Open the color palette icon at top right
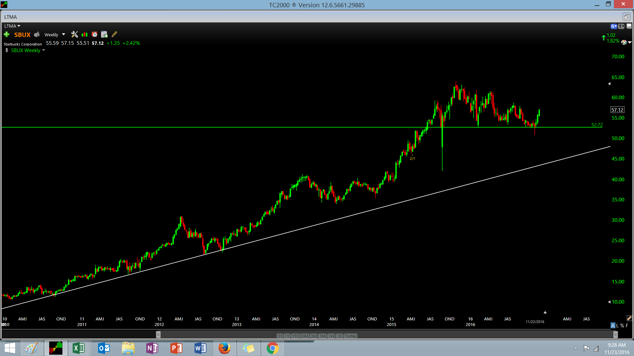This screenshot has height=356, width=634. (624, 42)
